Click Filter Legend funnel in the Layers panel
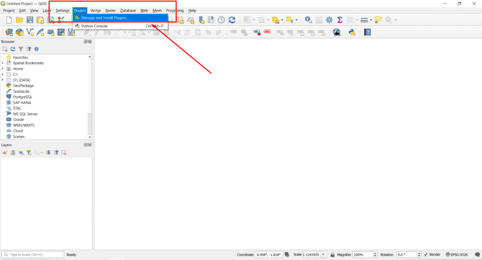 (29, 153)
